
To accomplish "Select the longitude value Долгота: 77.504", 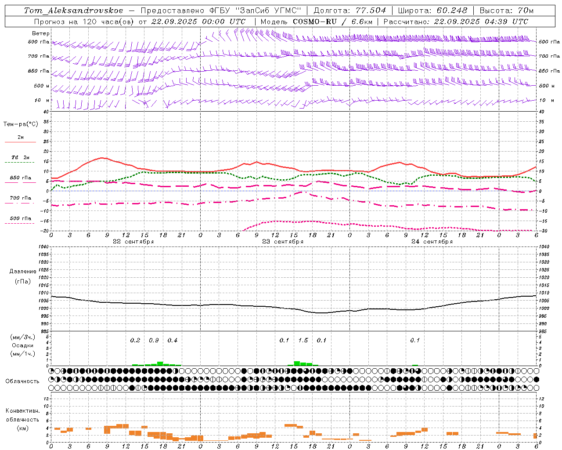I will click(x=350, y=11).
